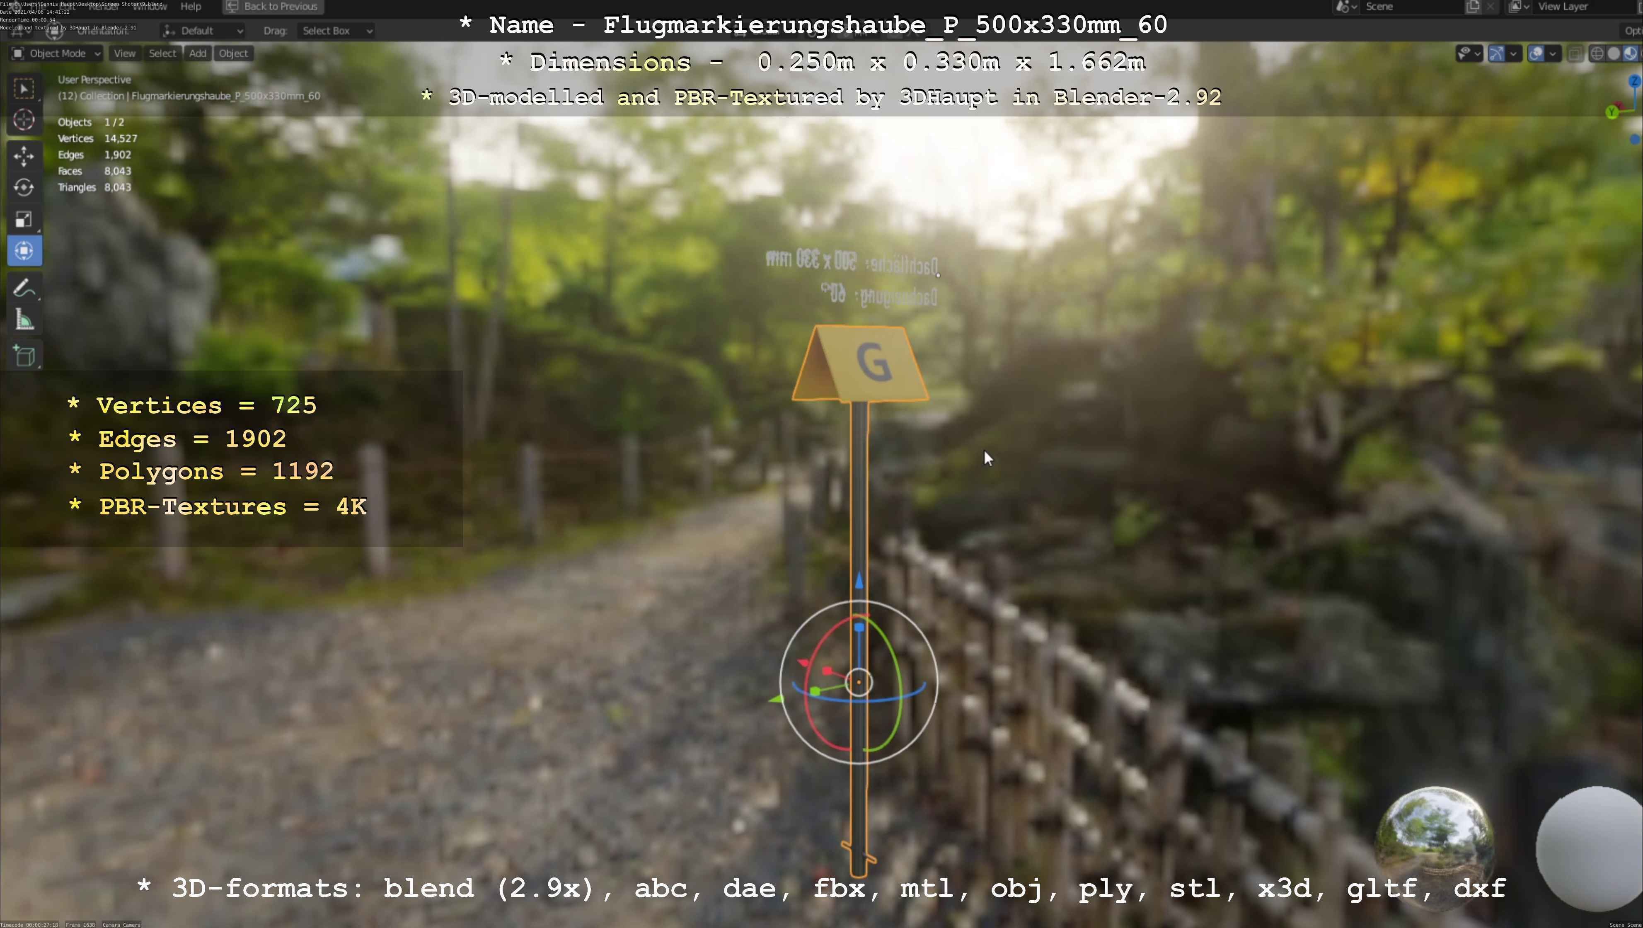The height and width of the screenshot is (928, 1643).
Task: Switch to wireframe viewport shading
Action: point(1597,53)
